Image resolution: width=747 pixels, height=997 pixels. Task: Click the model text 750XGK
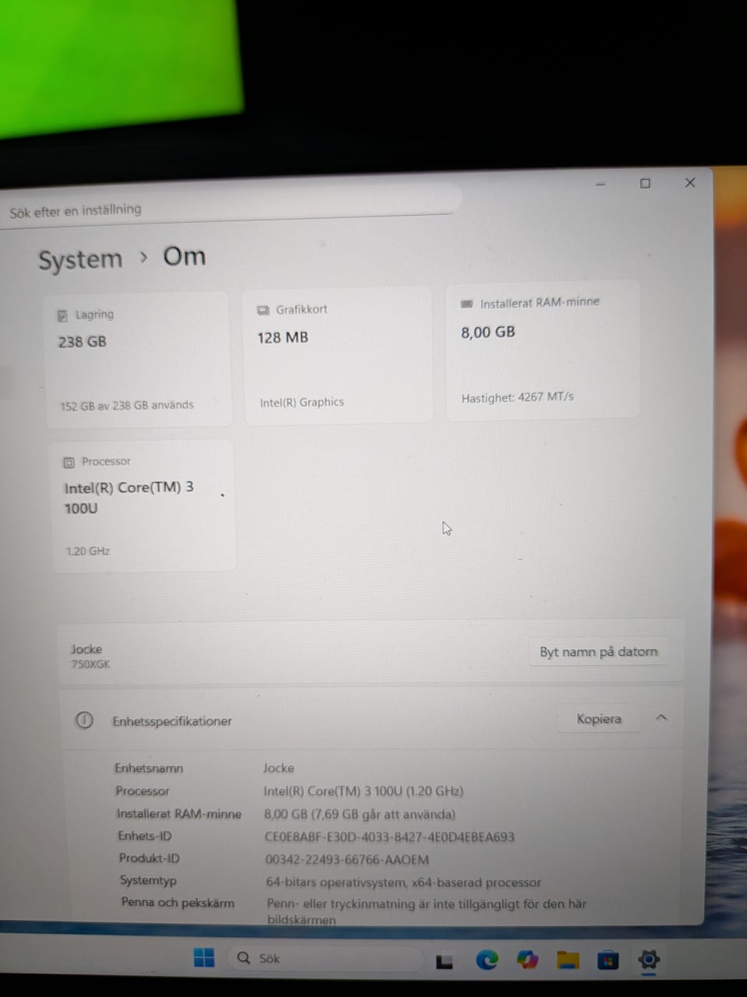91,664
